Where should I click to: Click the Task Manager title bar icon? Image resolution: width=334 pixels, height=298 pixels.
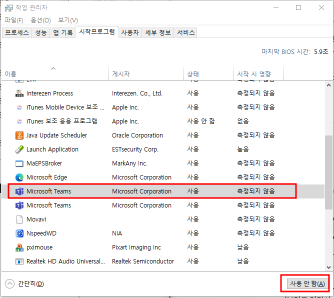8,8
